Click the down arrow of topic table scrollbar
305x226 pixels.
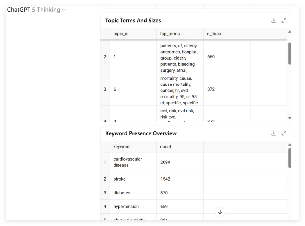[x=289, y=118]
